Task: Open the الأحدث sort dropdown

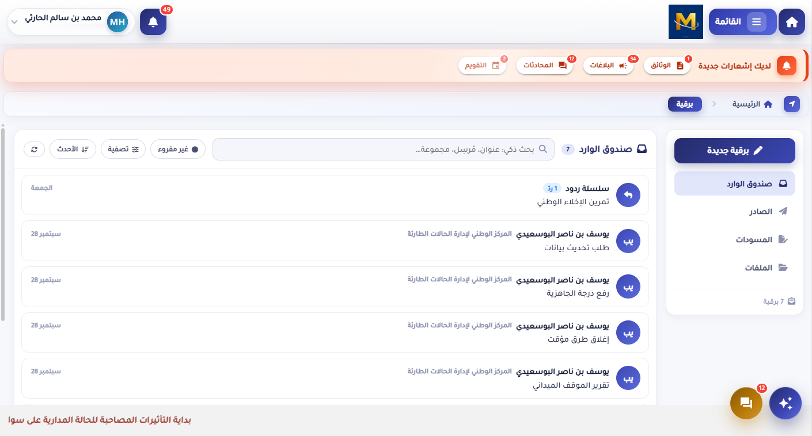Action: pos(73,149)
